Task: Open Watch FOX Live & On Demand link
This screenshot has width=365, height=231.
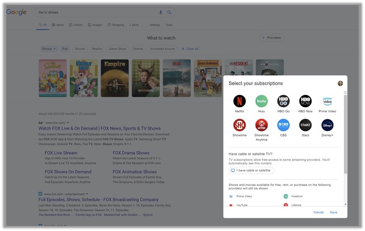Action: pyautogui.click(x=100, y=128)
